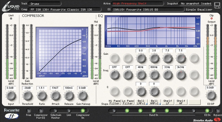The height and width of the screenshot is (122, 222).
Task: Click the Shelf HF band Gain knob
Action: click(181, 58)
